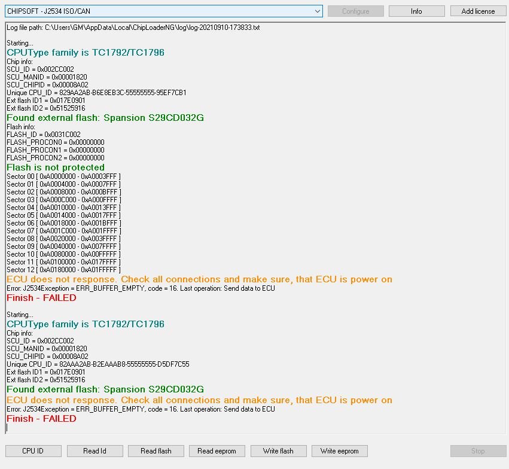This screenshot has height=469, width=509.
Task: Open the Info dialog
Action: pyautogui.click(x=416, y=11)
